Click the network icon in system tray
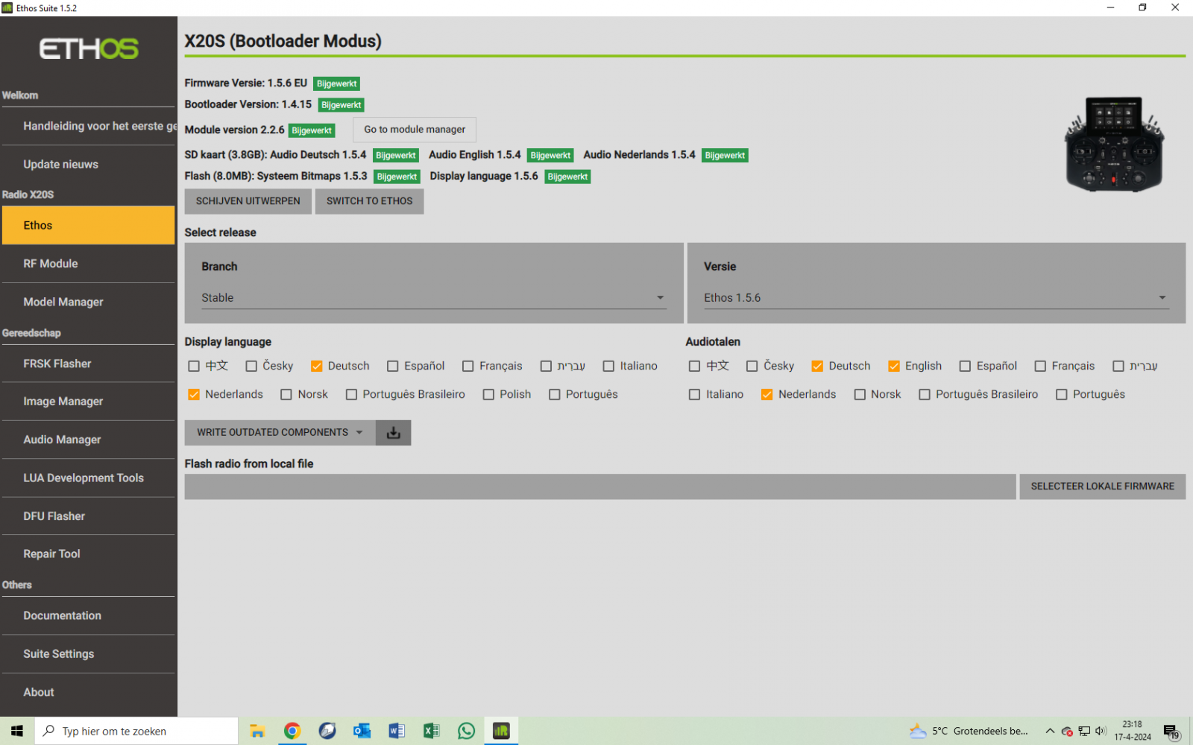Viewport: 1193px width, 745px height. tap(1084, 731)
